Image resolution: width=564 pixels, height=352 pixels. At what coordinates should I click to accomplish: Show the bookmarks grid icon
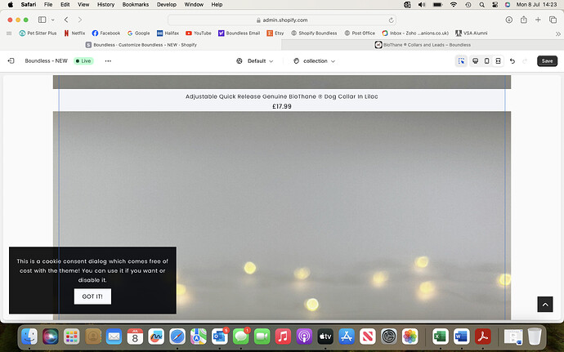click(9, 33)
